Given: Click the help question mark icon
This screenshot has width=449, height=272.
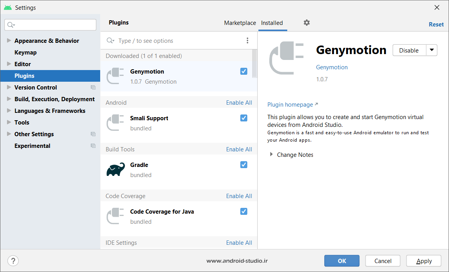Looking at the screenshot, I should [13, 261].
